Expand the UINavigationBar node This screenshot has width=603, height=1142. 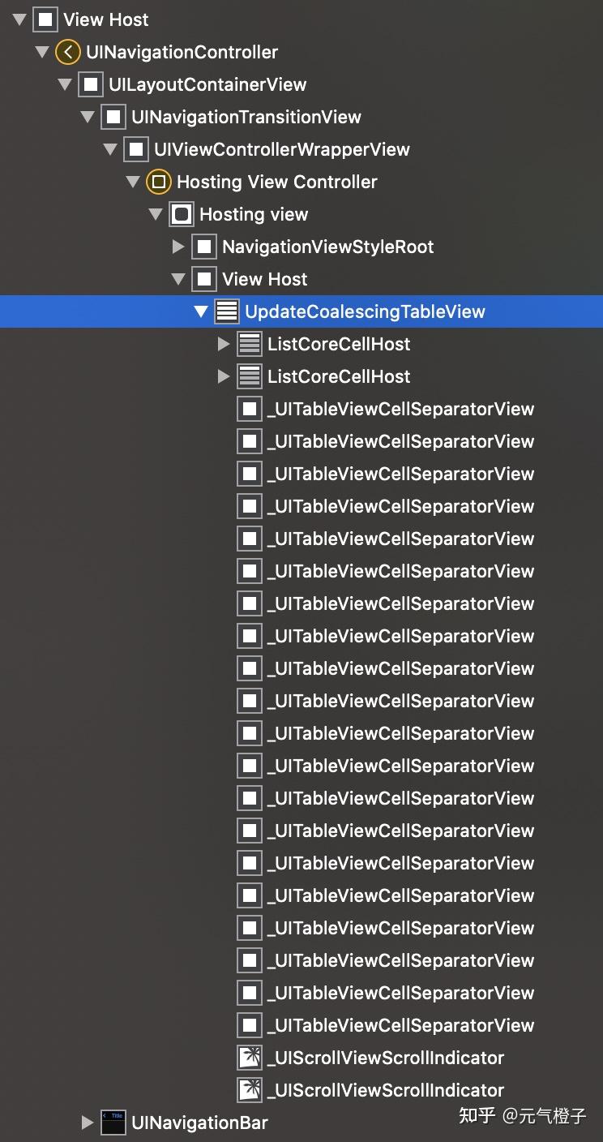pyautogui.click(x=88, y=1123)
